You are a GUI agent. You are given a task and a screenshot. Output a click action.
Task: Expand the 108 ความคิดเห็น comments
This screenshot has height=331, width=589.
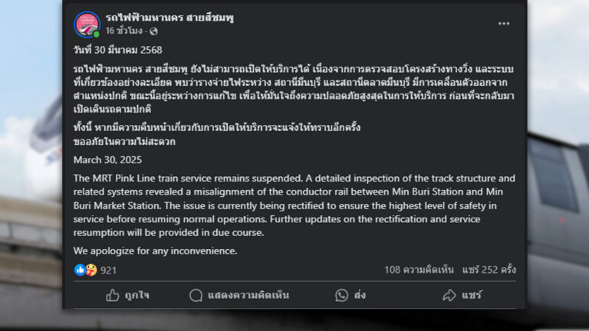click(420, 270)
